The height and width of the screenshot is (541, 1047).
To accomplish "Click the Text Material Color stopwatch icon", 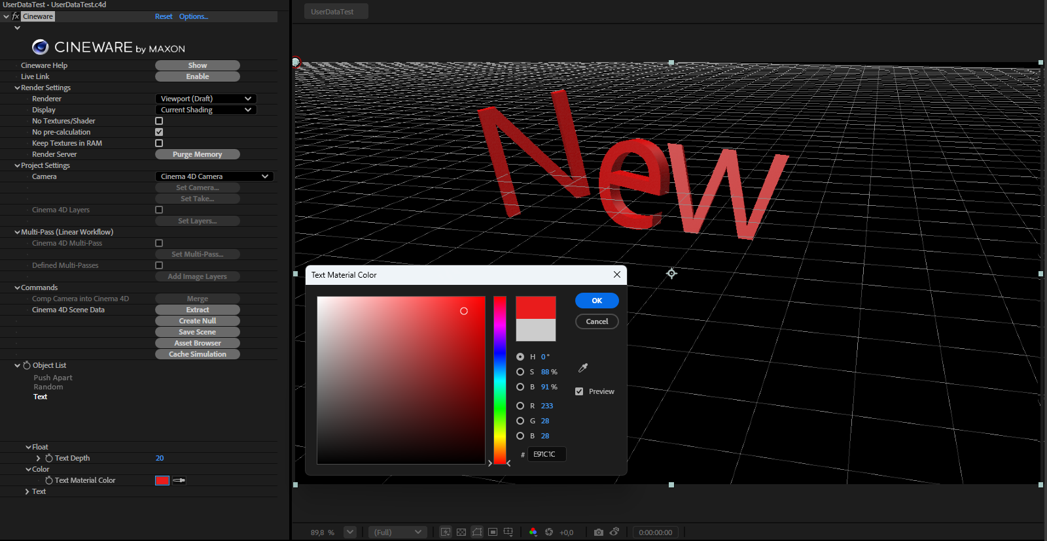I will (x=49, y=480).
